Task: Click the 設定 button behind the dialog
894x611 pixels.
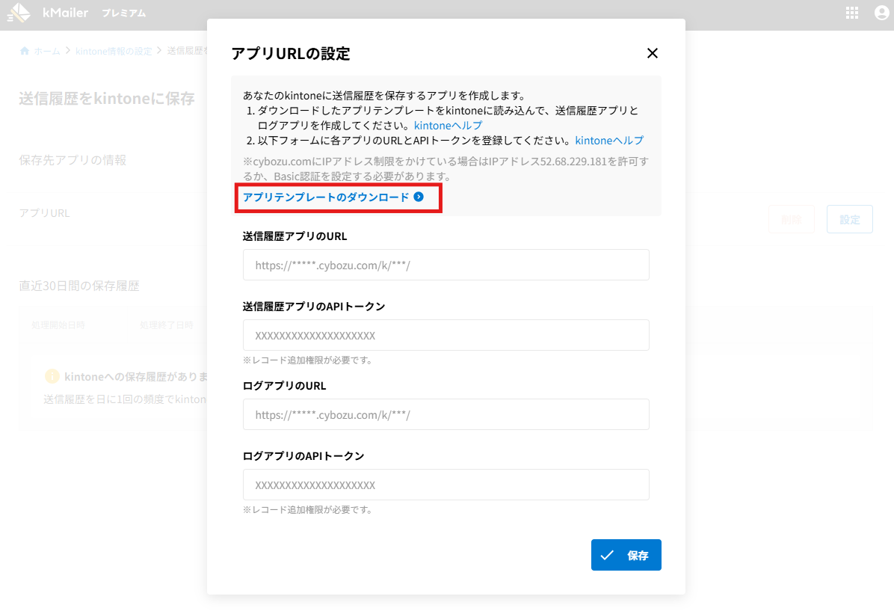Action: click(850, 220)
